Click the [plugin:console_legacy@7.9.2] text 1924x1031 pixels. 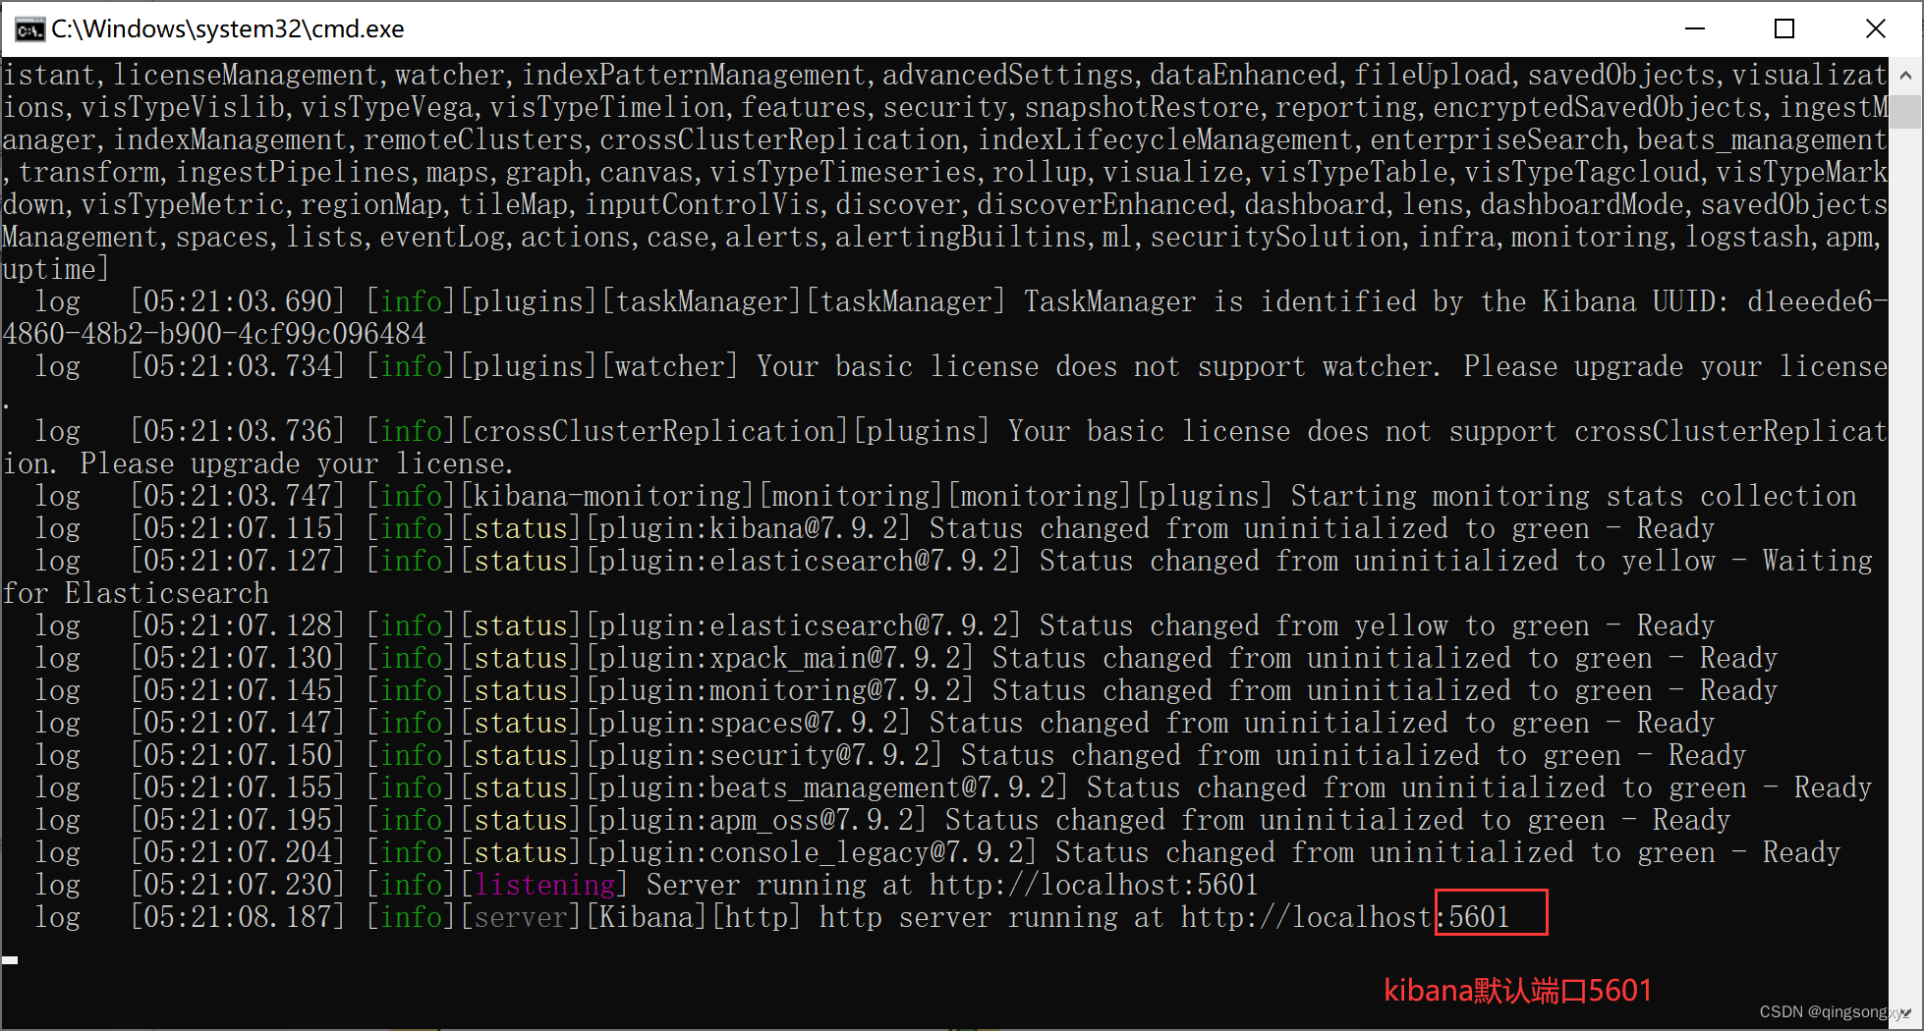pyautogui.click(x=812, y=852)
